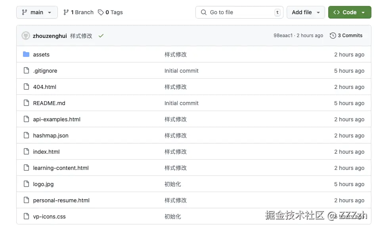This screenshot has width=375, height=228.
Task: Open the assets folder icon
Action: pos(25,55)
